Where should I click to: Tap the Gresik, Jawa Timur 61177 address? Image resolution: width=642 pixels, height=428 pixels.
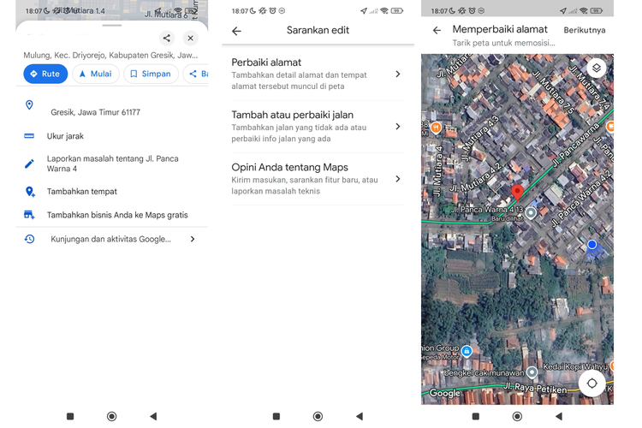point(95,112)
